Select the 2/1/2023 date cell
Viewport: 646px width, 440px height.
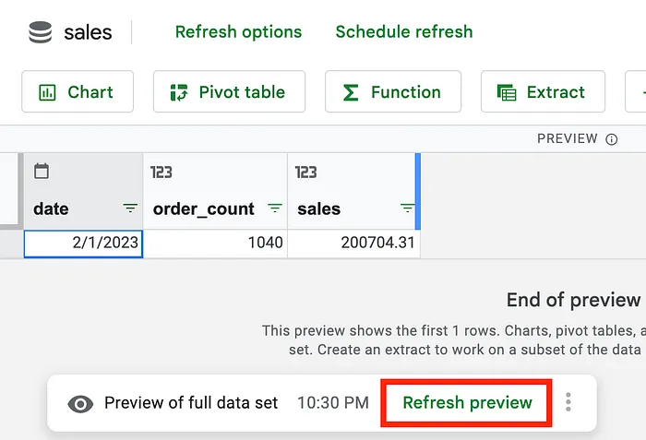[83, 244]
